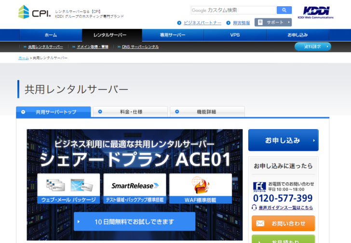Screen dimensions: 351x243
Task: Click the arrow icon on 料金・仕様 tab
Action: point(100,111)
